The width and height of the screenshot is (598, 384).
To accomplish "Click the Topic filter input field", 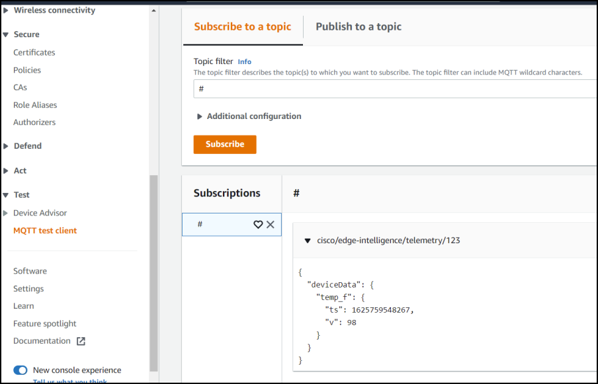I will [x=395, y=89].
